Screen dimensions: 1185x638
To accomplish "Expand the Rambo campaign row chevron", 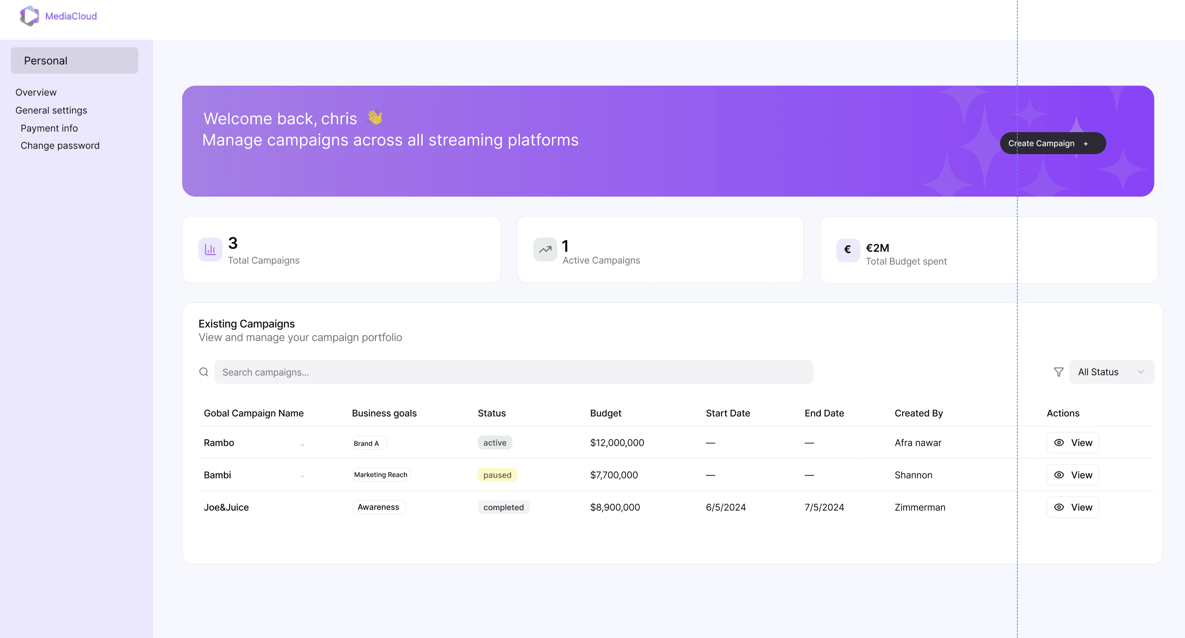I will point(302,445).
